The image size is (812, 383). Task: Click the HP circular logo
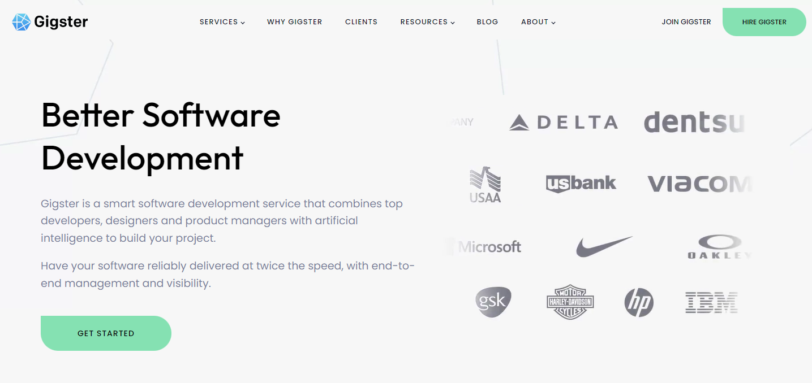639,302
